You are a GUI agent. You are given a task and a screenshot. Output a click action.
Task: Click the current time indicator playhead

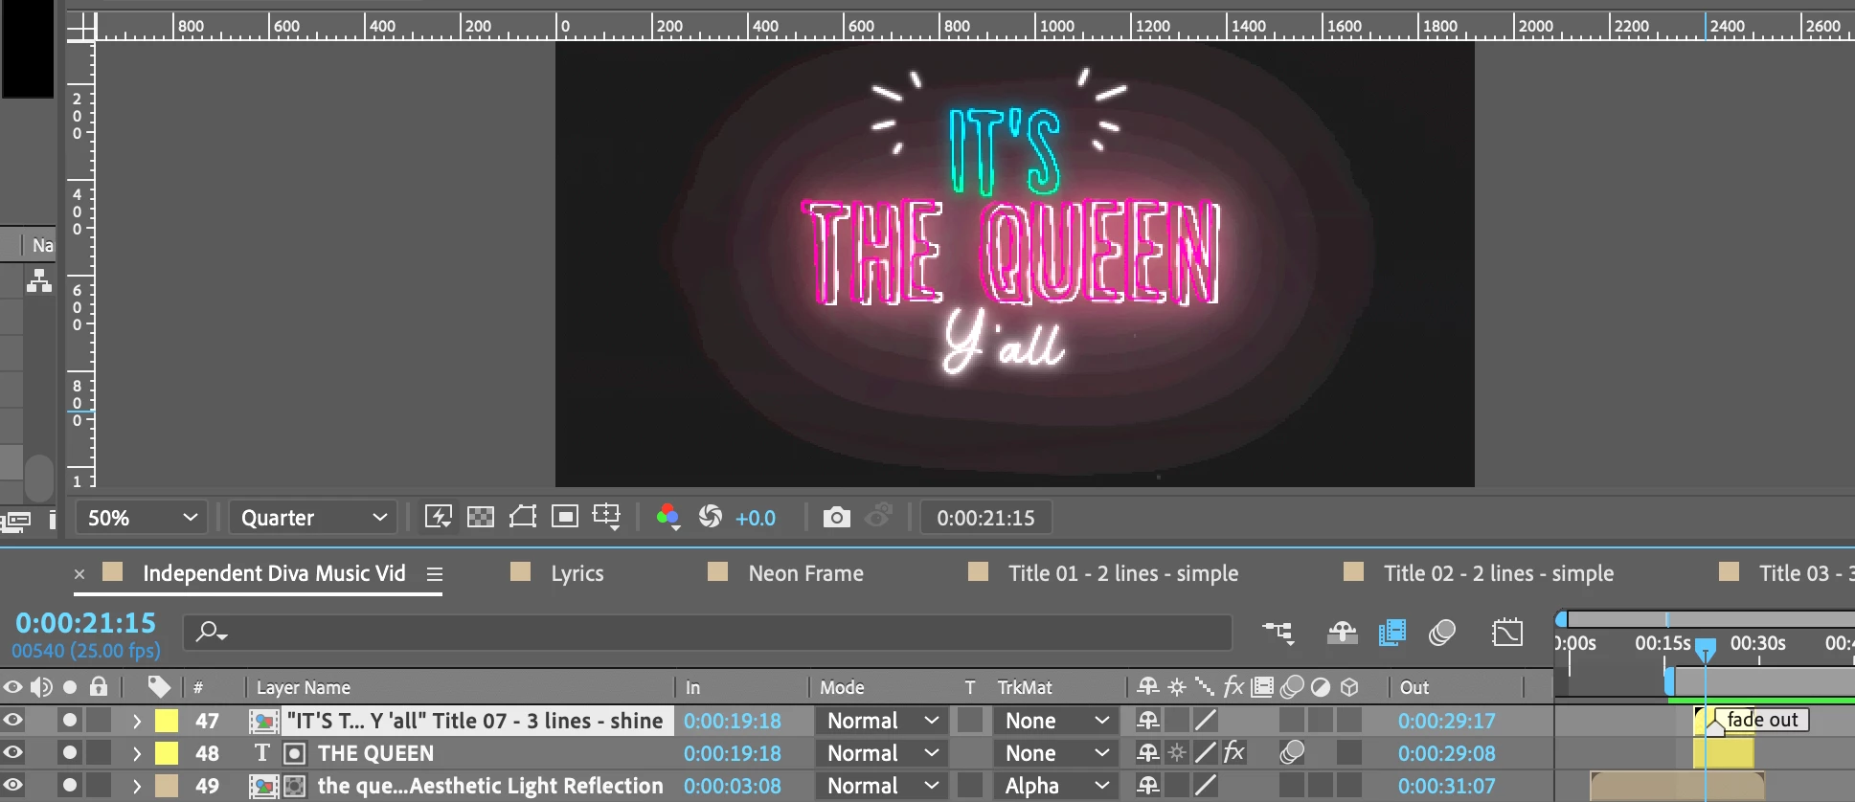point(1705,649)
